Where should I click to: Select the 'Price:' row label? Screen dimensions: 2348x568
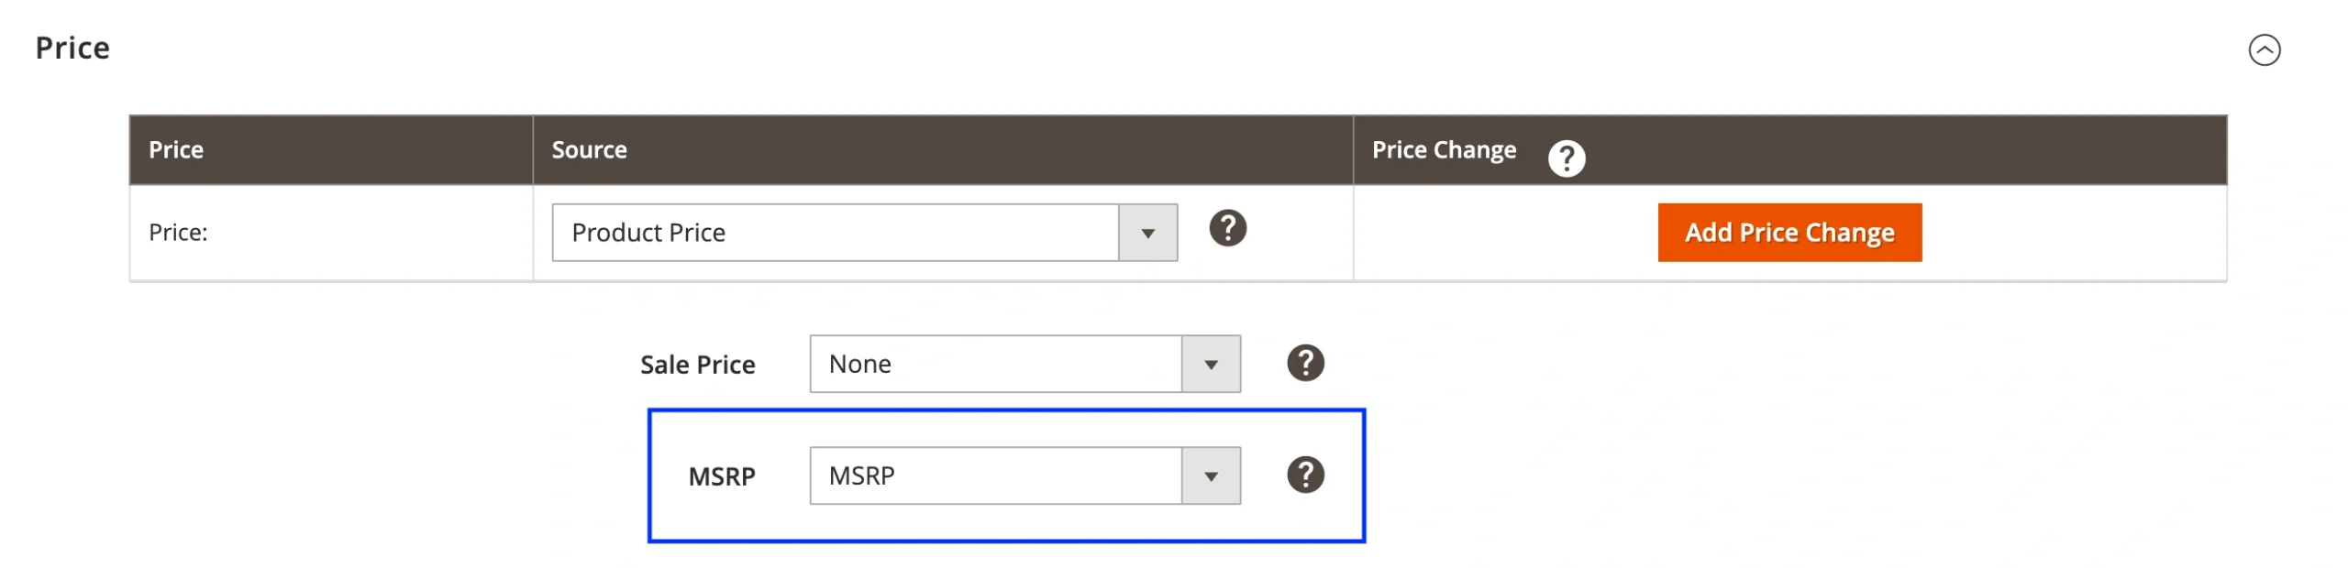[x=178, y=233]
